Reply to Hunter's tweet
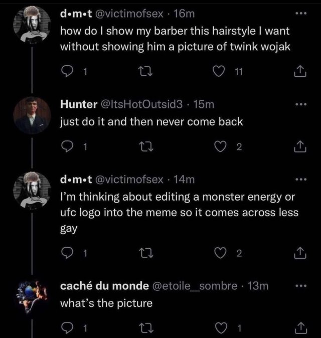Screen dimensions: 321x338 67,147
